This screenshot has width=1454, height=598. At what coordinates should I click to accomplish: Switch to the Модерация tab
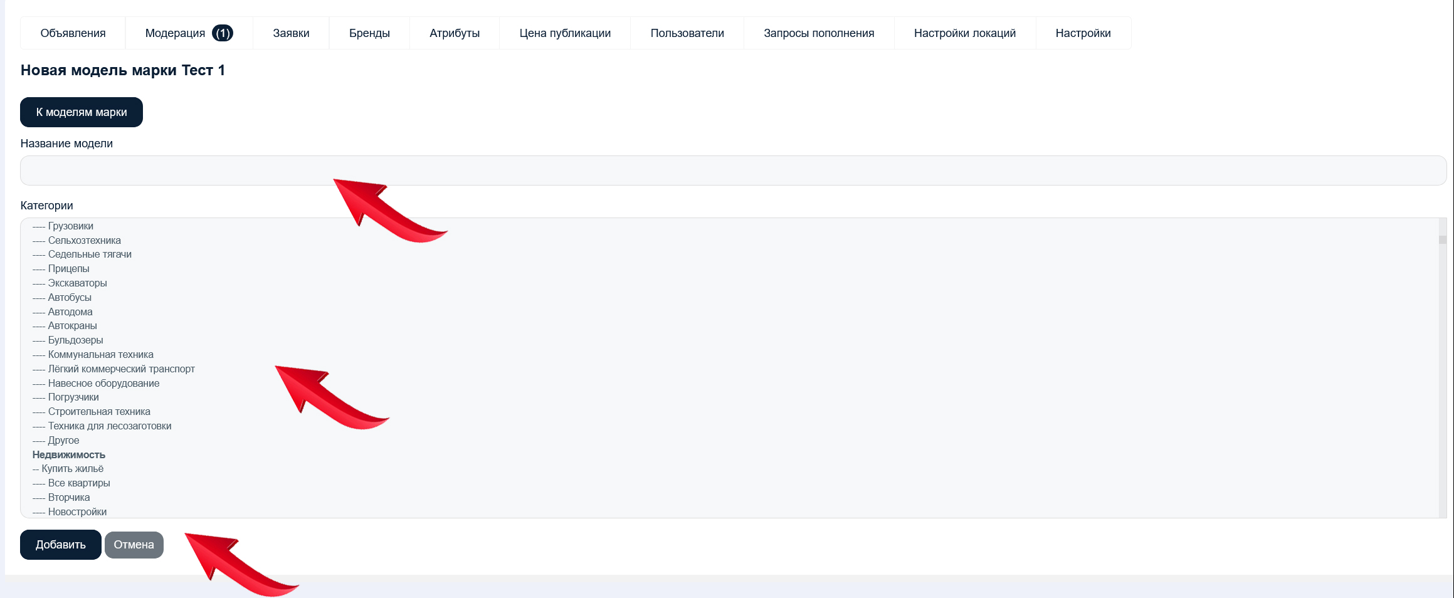pyautogui.click(x=175, y=33)
